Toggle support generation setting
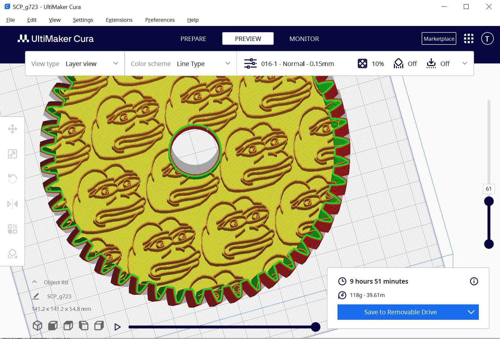500x339 pixels. 405,63
